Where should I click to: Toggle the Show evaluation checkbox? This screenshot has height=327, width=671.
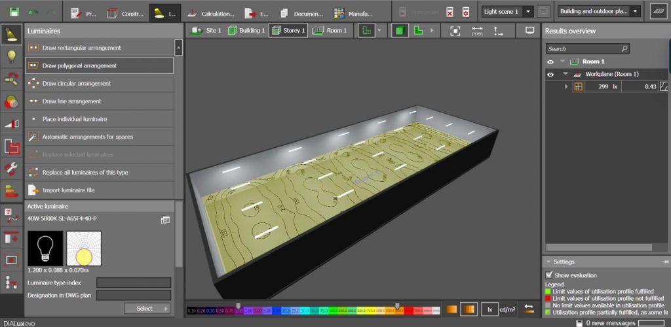549,275
